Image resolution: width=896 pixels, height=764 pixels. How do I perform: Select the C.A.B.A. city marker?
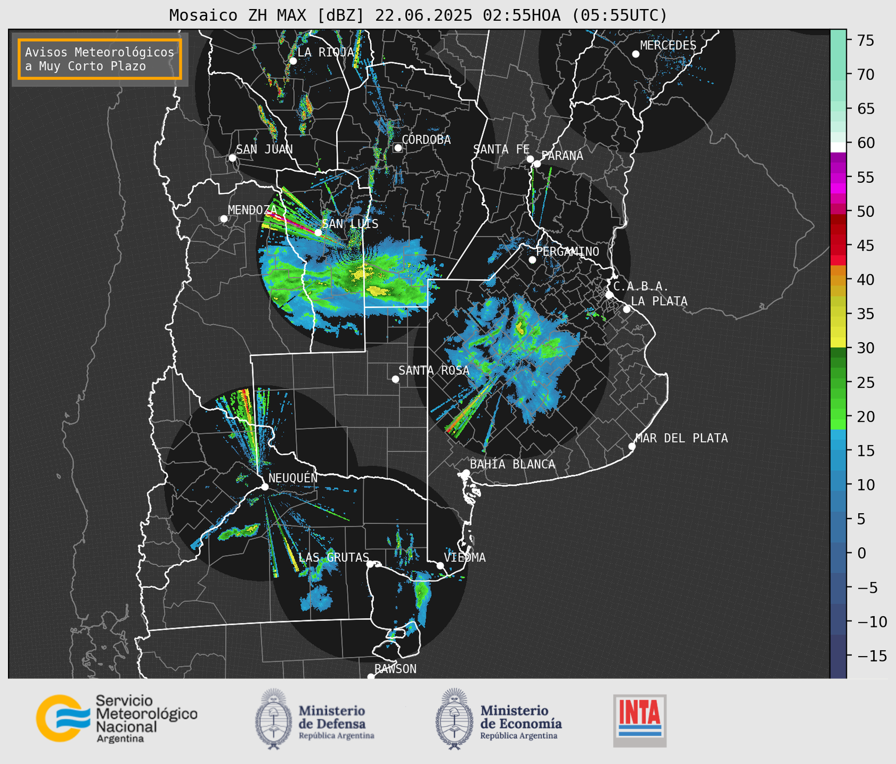coord(609,295)
